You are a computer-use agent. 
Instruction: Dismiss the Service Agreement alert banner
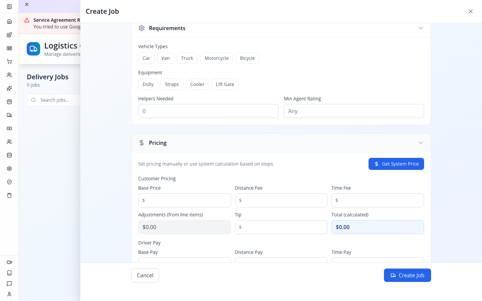tap(27, 4)
